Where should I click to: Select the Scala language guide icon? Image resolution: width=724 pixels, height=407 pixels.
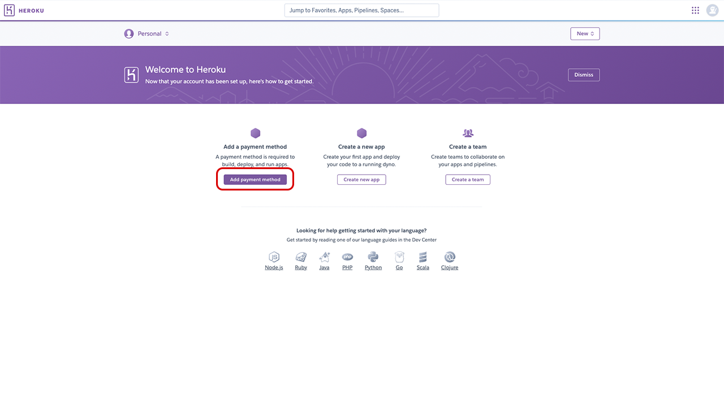point(423,257)
